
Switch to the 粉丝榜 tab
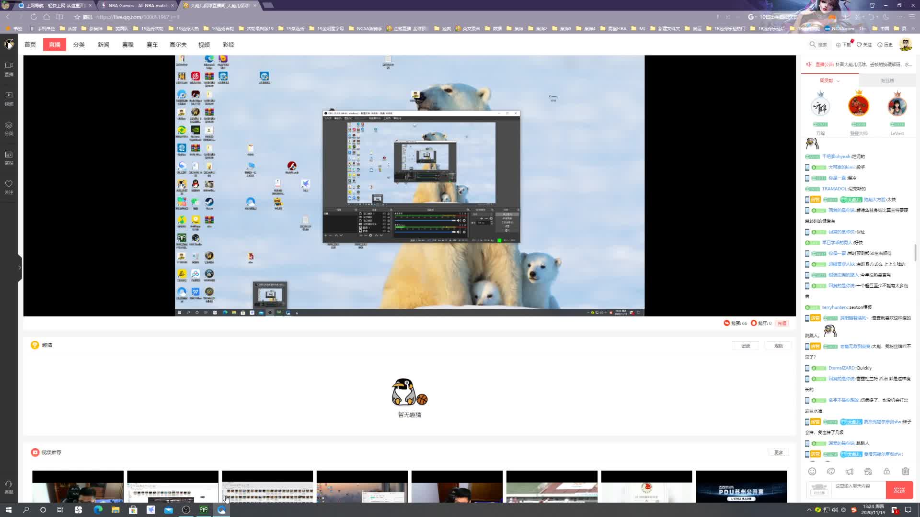(x=887, y=80)
